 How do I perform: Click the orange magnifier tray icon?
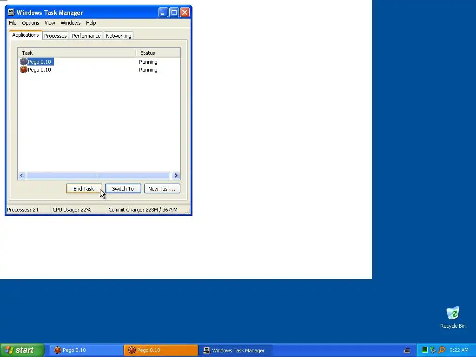(442, 350)
